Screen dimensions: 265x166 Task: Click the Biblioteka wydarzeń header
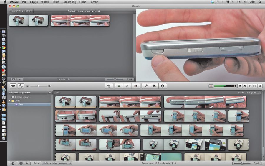20,93
